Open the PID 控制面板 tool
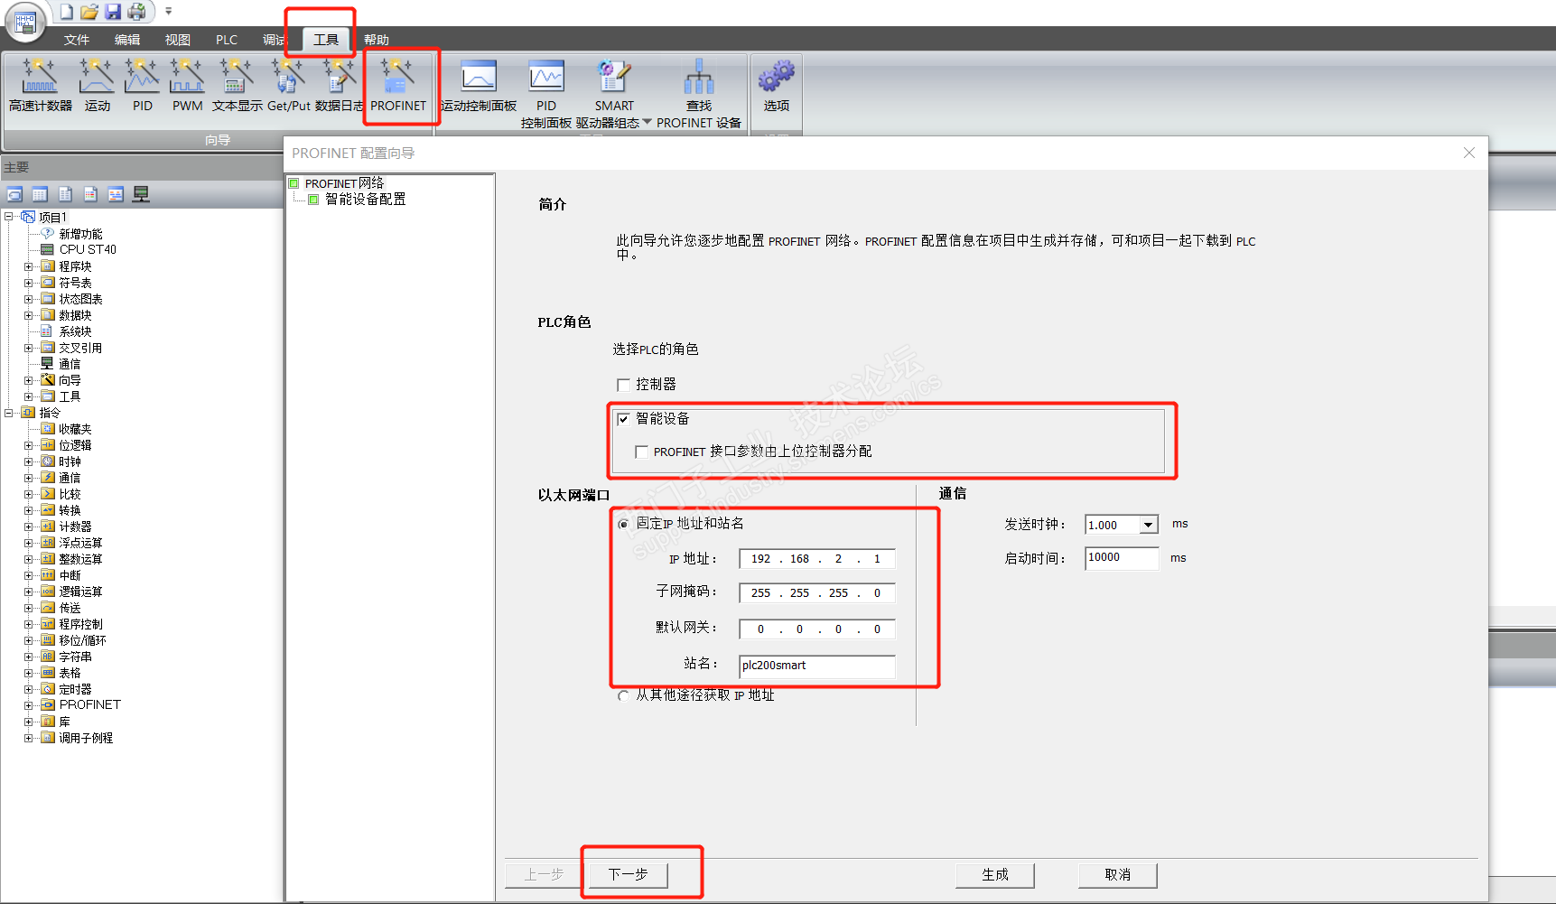 point(546,94)
